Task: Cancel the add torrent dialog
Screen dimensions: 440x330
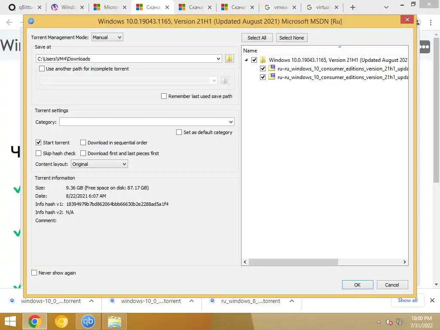Action: coord(392,284)
